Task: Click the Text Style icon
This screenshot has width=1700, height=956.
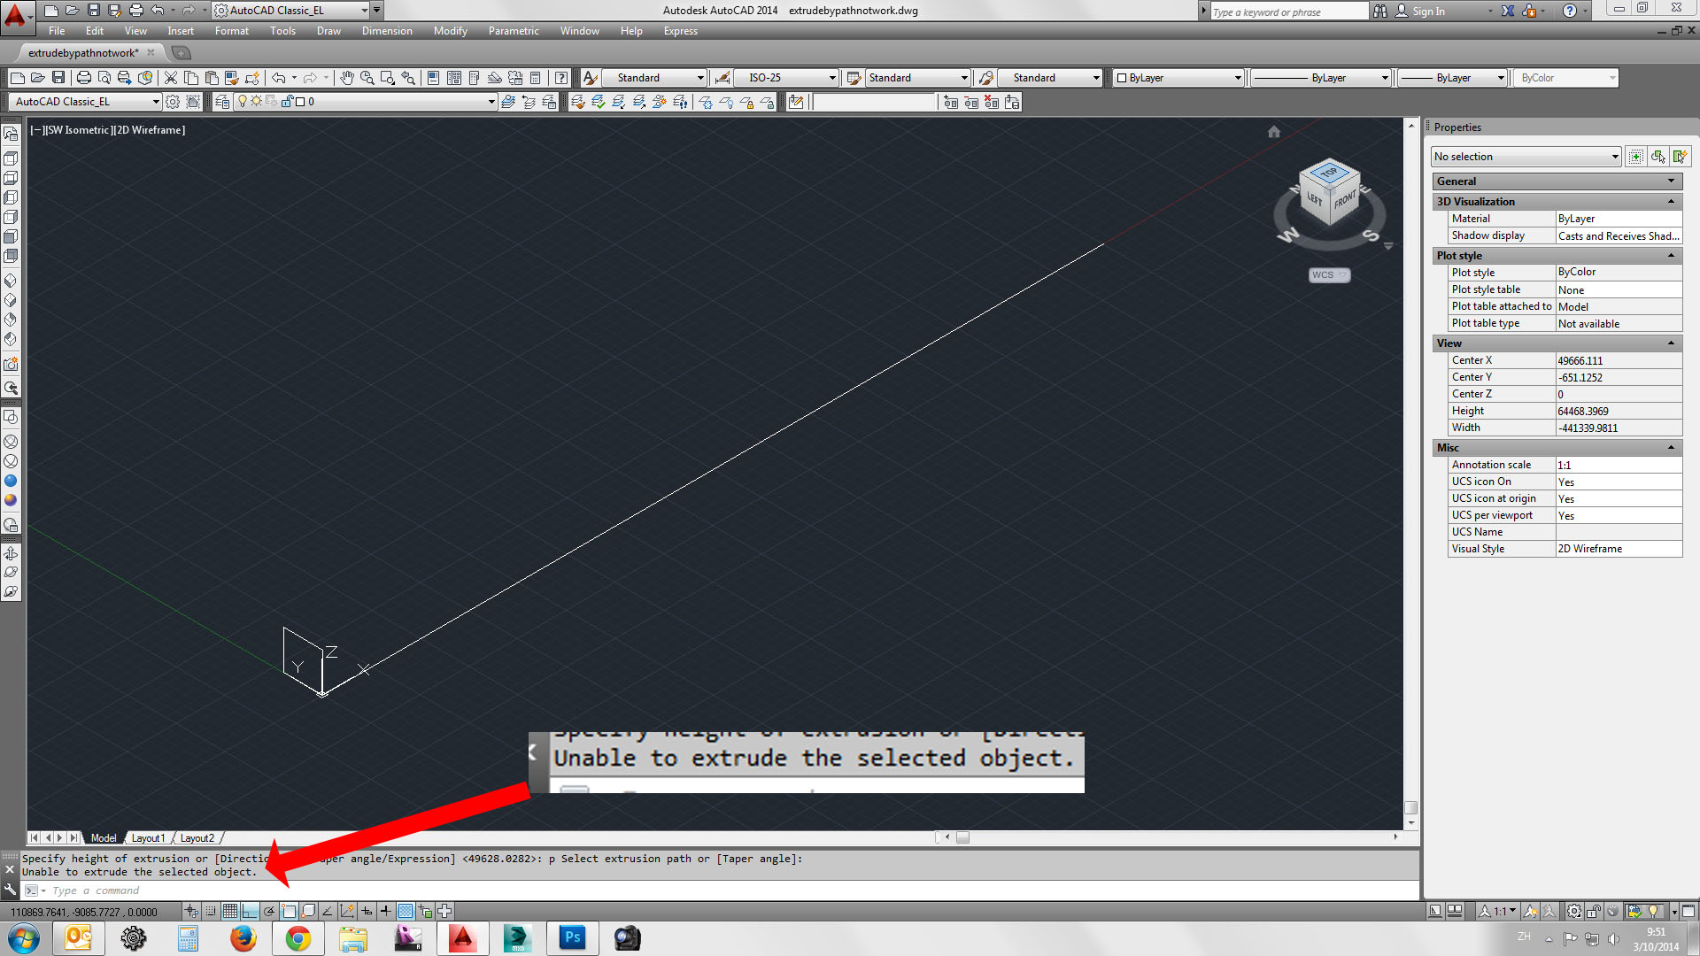Action: 590,78
